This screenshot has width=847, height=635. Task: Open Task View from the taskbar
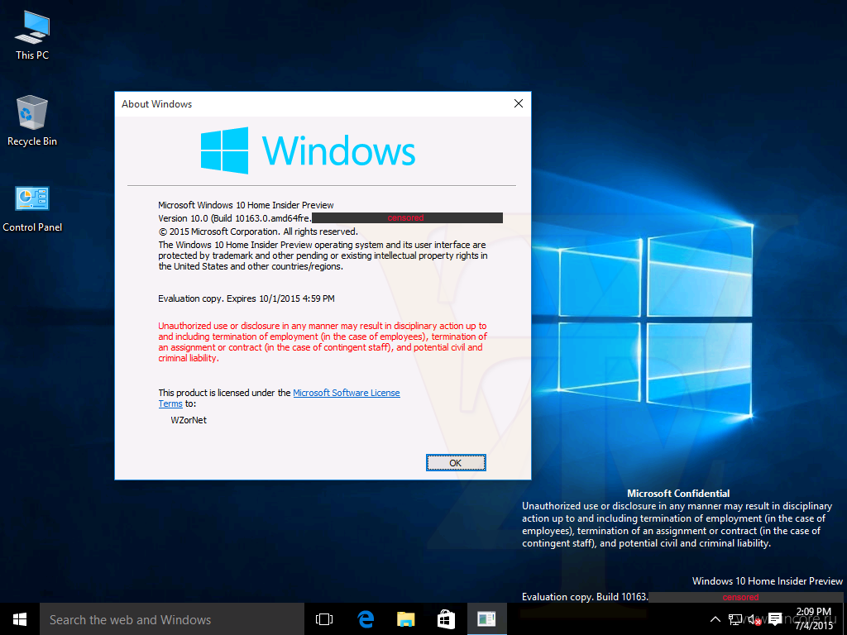tap(324, 619)
